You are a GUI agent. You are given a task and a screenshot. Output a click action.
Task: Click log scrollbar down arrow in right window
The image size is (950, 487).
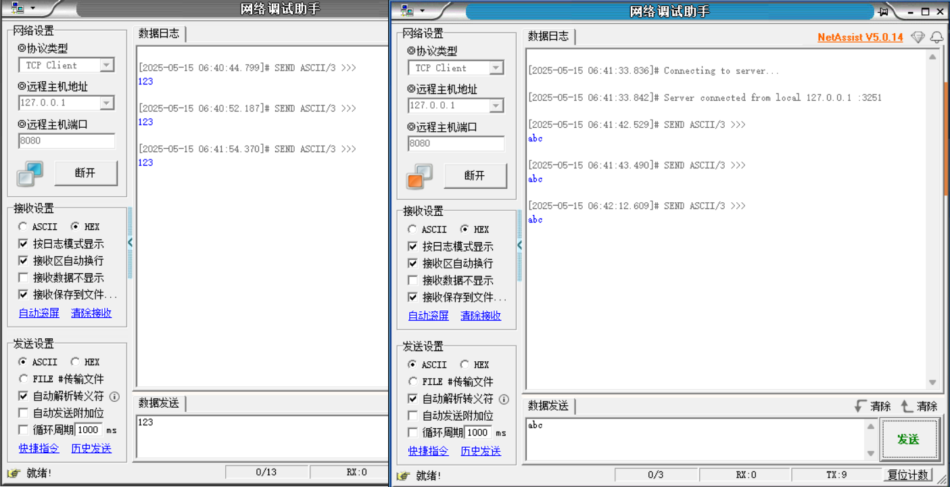click(932, 382)
